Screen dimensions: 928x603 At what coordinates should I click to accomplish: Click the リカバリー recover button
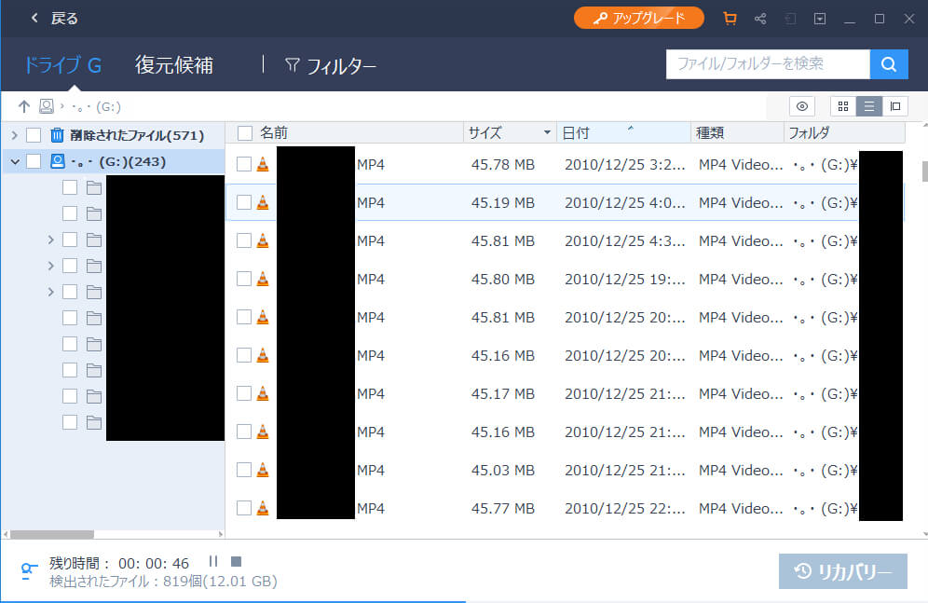(x=843, y=571)
